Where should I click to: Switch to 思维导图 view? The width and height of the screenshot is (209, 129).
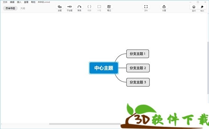click(x=10, y=8)
